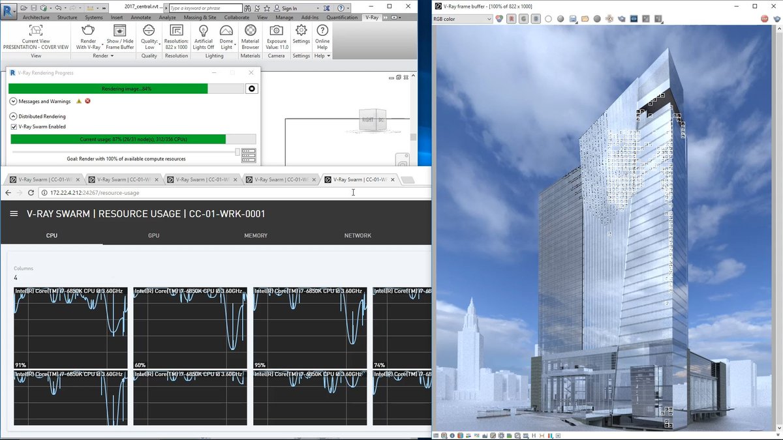Click Exposure Value camera icon
The image size is (783, 440).
point(277,30)
